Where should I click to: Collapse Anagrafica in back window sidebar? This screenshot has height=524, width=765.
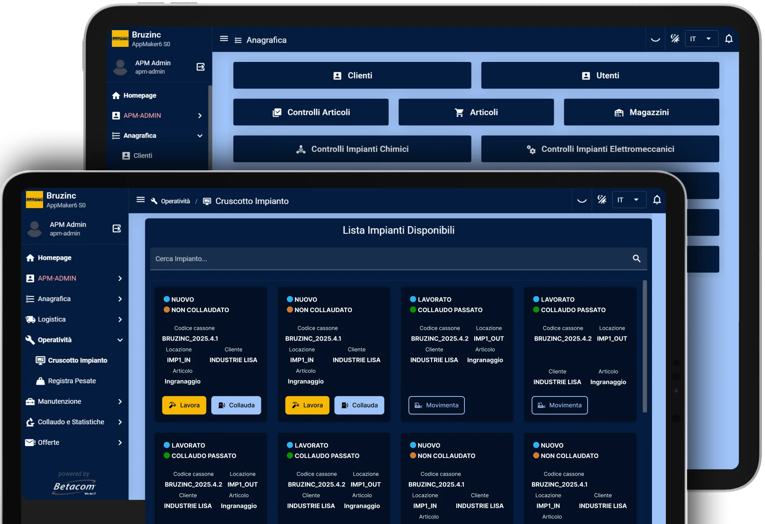coord(157,135)
